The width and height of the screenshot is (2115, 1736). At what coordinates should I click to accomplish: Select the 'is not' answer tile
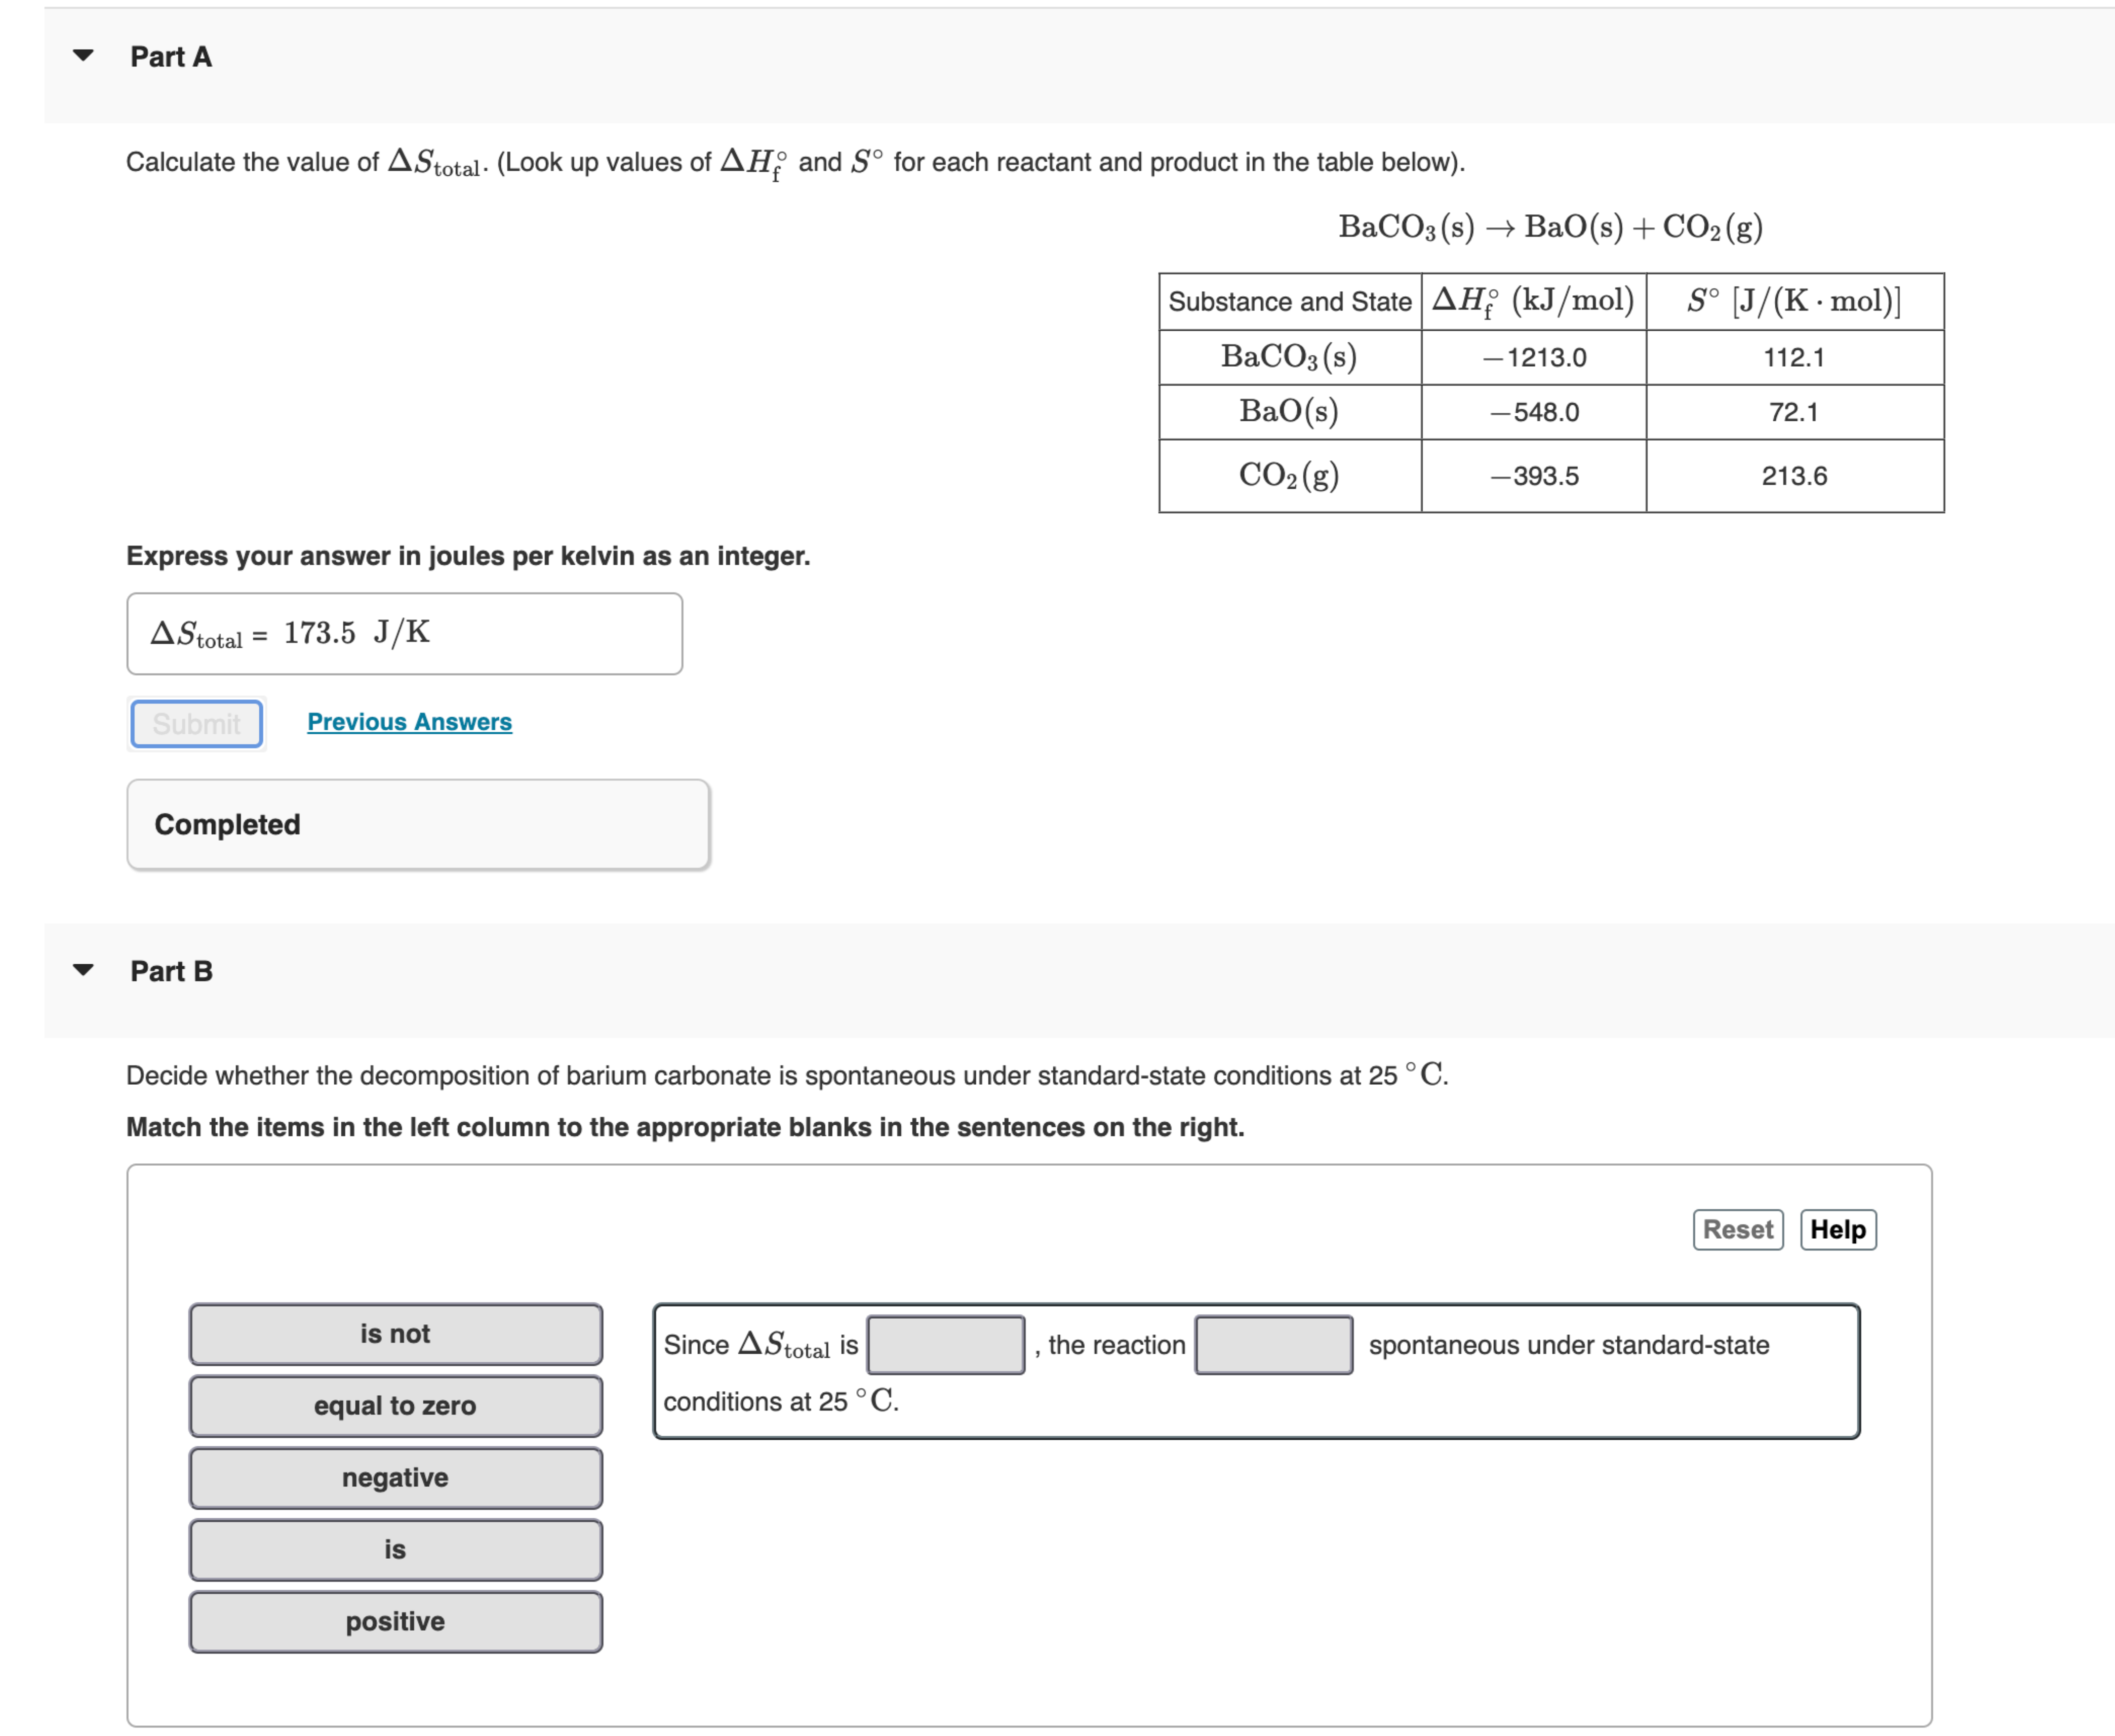point(395,1334)
